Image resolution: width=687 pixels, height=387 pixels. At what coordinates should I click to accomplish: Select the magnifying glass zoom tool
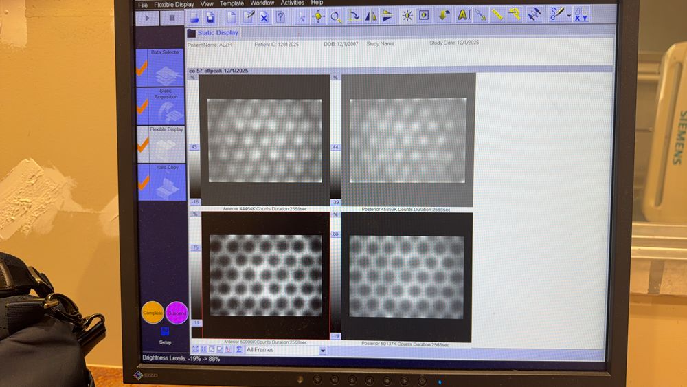pyautogui.click(x=336, y=16)
